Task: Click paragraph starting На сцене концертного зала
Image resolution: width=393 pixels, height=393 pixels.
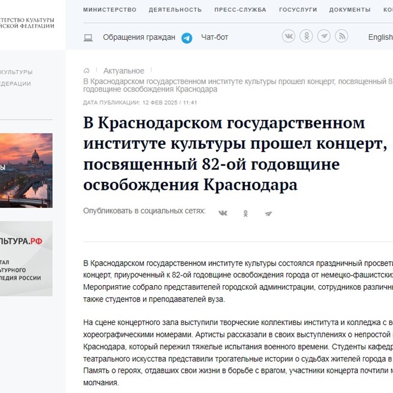Action: coord(238,353)
